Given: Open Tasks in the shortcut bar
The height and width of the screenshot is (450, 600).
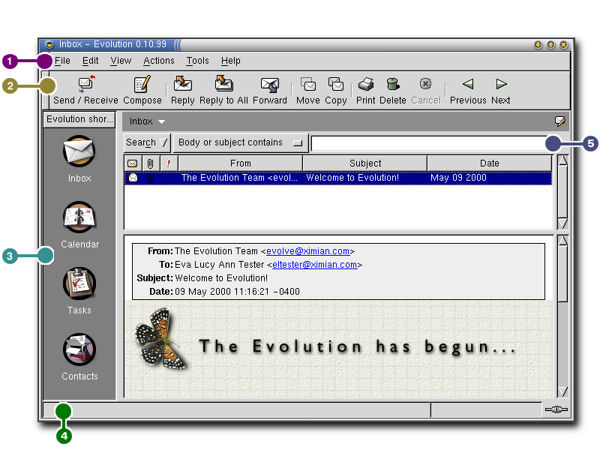Looking at the screenshot, I should (x=79, y=289).
